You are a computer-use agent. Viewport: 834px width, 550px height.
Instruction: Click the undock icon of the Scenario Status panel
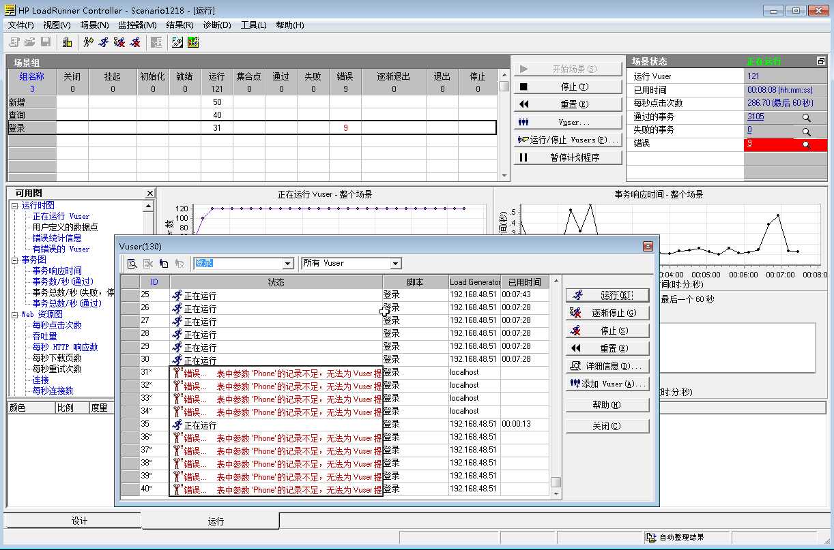coord(820,61)
